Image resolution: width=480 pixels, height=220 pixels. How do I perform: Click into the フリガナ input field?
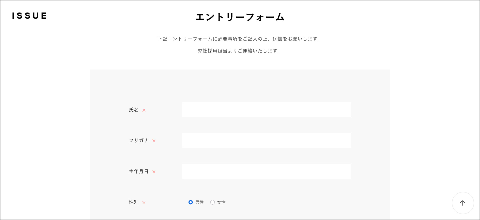(266, 140)
